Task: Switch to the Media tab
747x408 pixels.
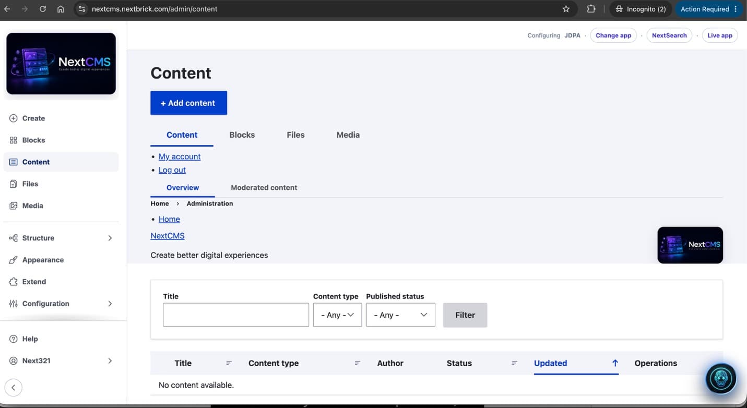Action: (348, 135)
